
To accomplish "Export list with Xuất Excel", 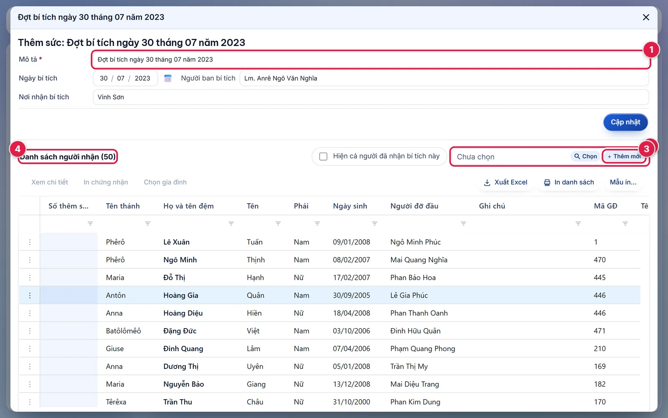I will (506, 182).
